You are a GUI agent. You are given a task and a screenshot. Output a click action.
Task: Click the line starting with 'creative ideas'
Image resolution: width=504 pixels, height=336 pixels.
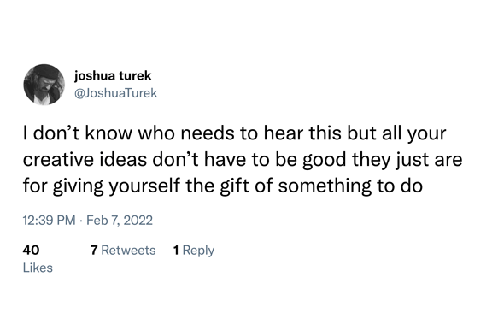[x=243, y=159]
